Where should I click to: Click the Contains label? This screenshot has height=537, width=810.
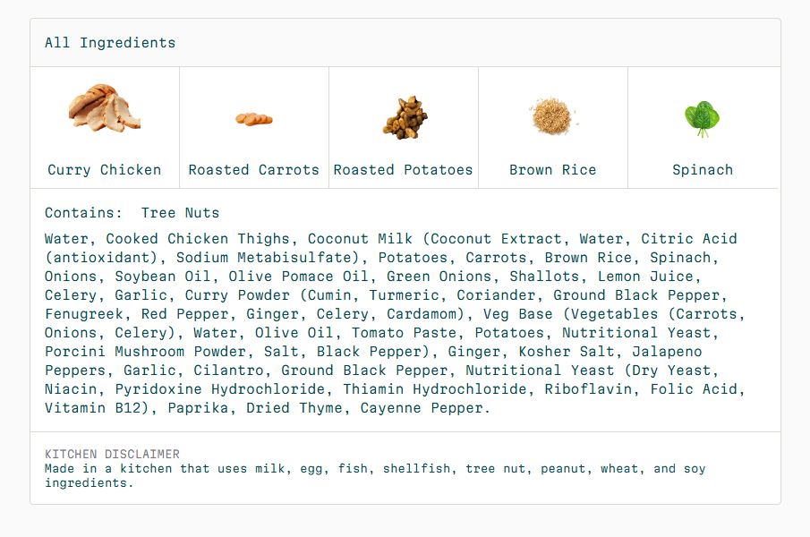click(84, 213)
